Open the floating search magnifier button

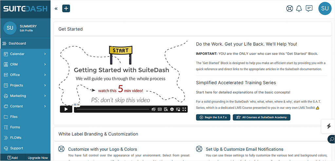click(x=331, y=139)
